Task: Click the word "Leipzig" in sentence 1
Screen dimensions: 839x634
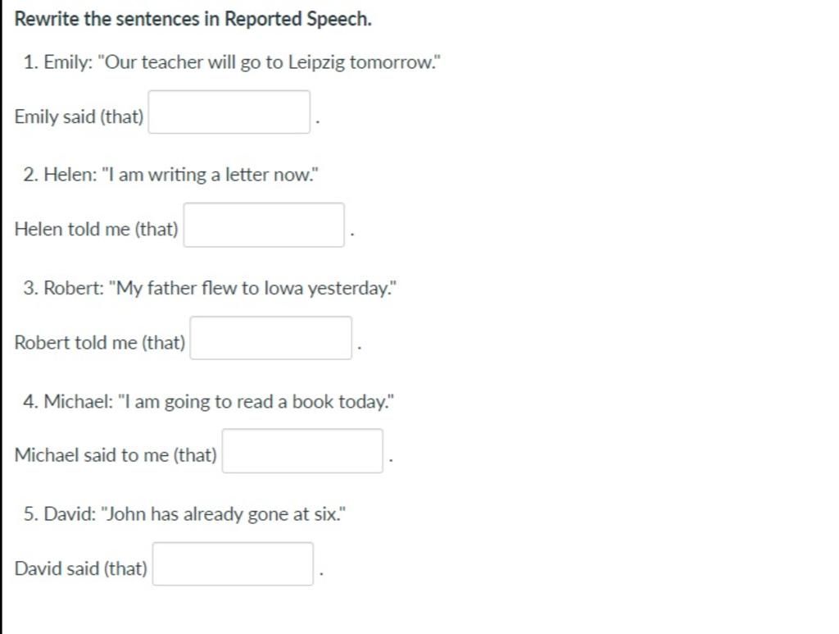Action: pos(316,62)
